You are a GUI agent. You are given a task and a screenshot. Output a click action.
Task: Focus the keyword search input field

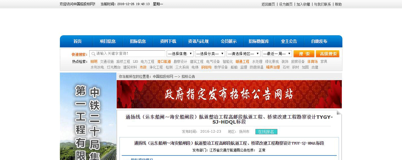(x=127, y=54)
